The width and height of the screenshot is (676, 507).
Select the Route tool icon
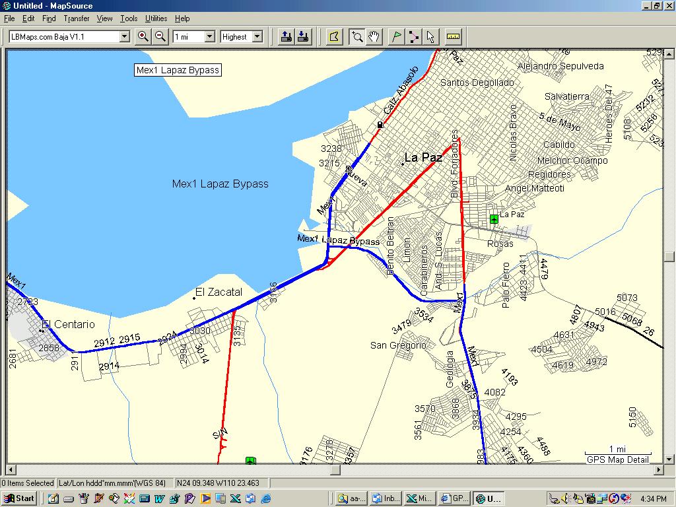tap(413, 37)
